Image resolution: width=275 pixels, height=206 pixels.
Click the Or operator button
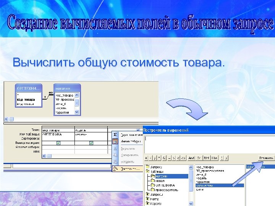(x=199, y=158)
